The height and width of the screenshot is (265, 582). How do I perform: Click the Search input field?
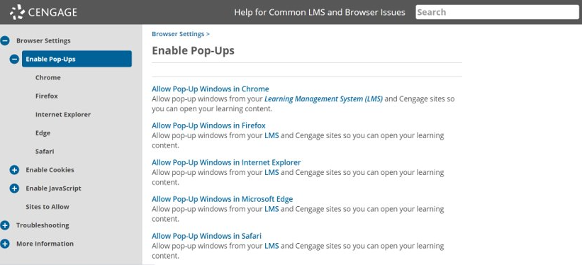tap(497, 12)
